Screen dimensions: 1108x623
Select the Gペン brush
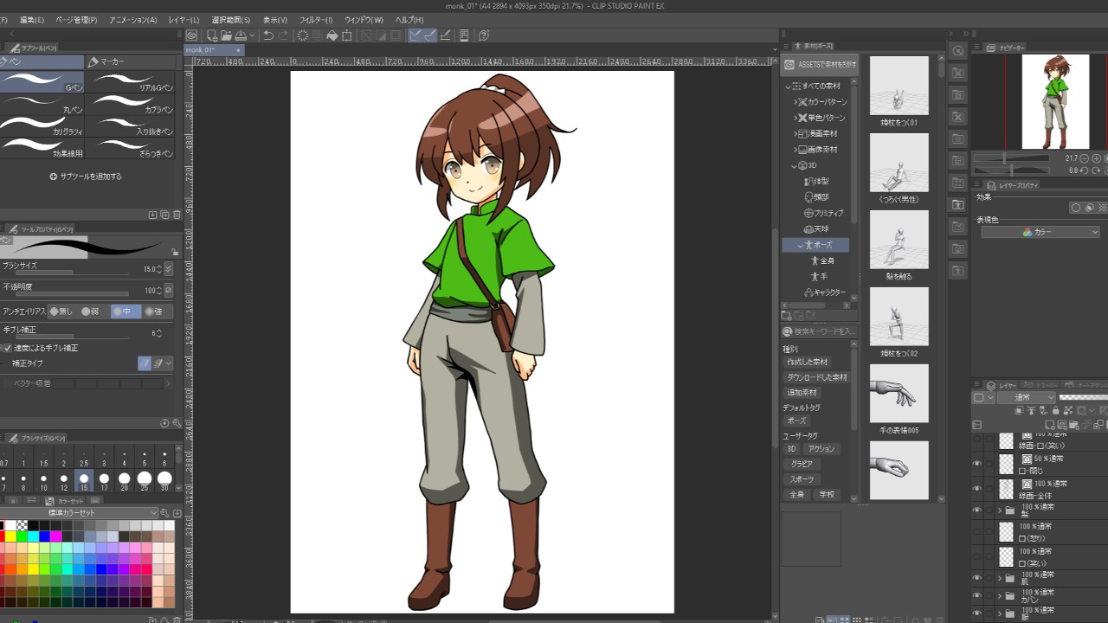[42, 82]
